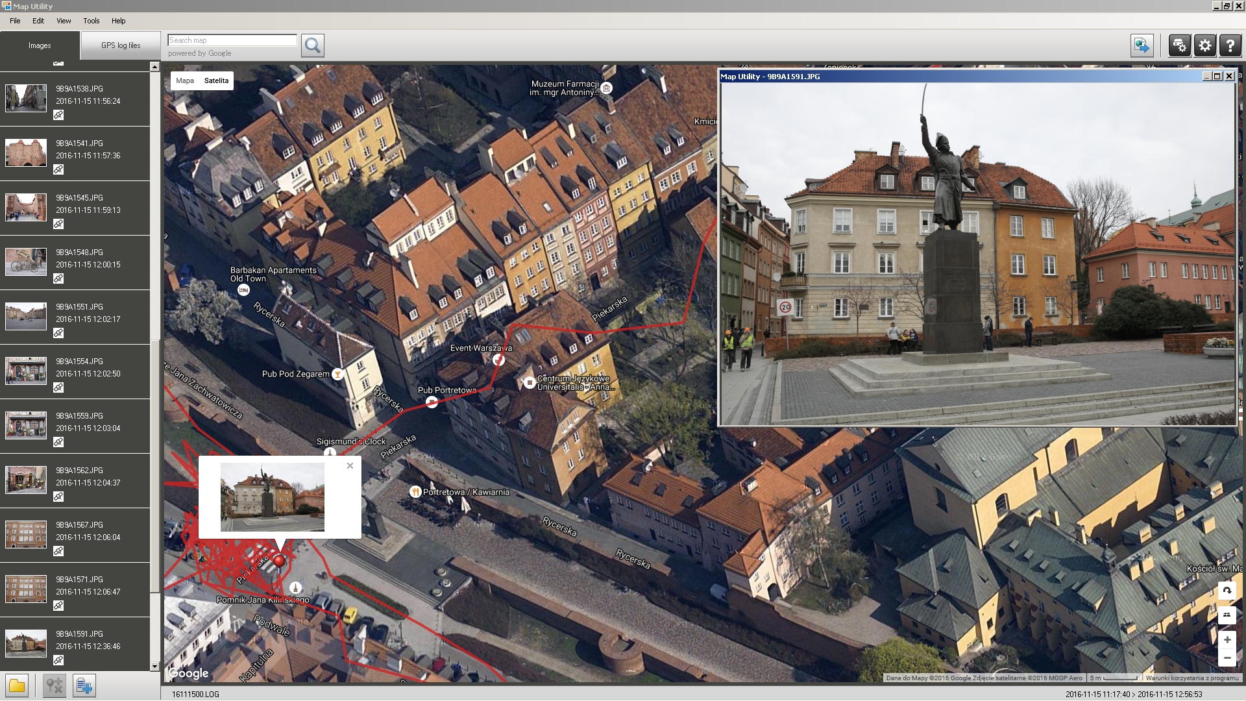Click Pomnik Jana Kilińskiego monument marker
This screenshot has height=701, width=1246.
click(x=295, y=587)
